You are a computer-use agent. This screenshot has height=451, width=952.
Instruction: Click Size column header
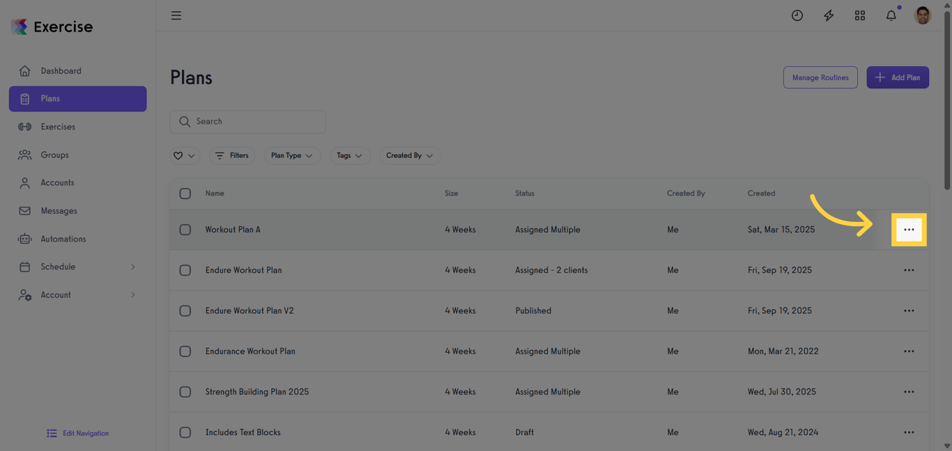tap(452, 193)
